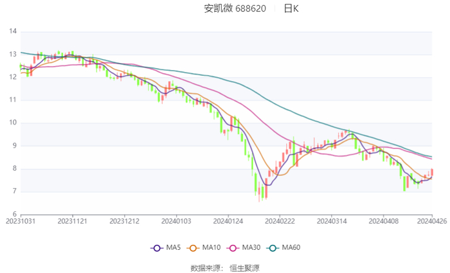Select the 20231031 date on the axis
The width and height of the screenshot is (450, 273).
[x=21, y=220]
